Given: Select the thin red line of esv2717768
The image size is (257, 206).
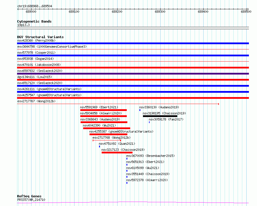Looking at the screenshot, I should point(107,140).
